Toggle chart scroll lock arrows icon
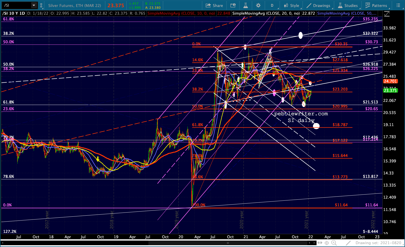Viewport: 405px width, 247px height. pyautogui.click(x=320, y=243)
